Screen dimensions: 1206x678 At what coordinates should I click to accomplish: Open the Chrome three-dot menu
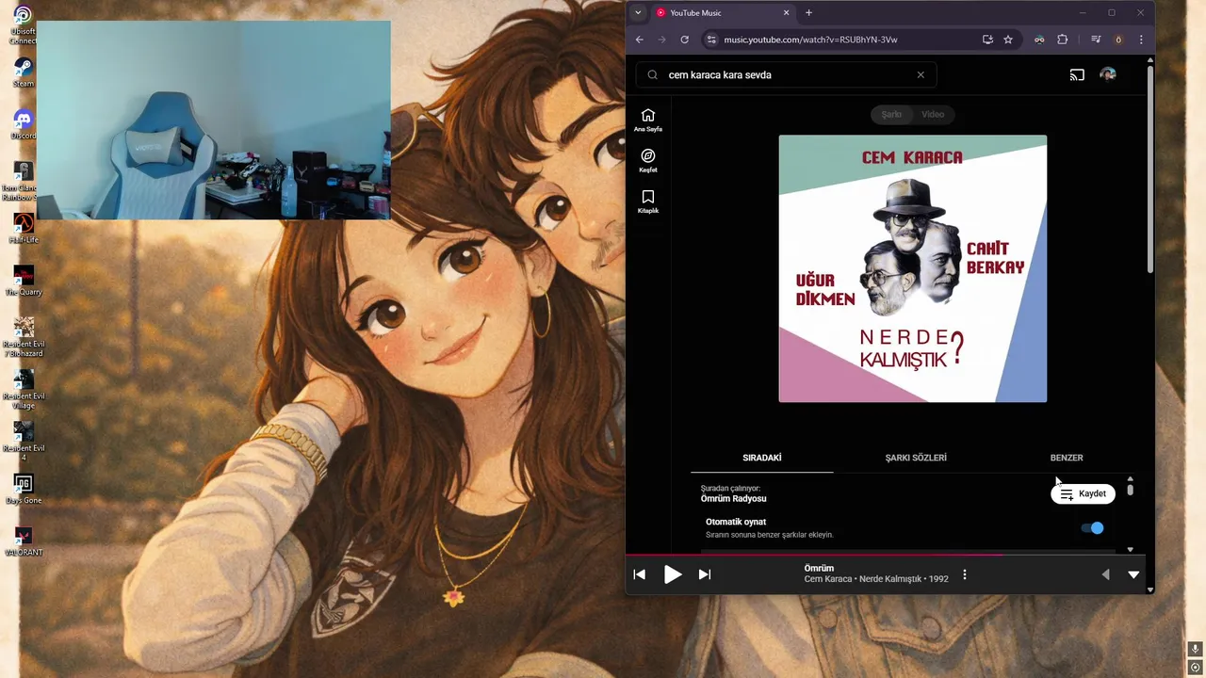pyautogui.click(x=1141, y=40)
